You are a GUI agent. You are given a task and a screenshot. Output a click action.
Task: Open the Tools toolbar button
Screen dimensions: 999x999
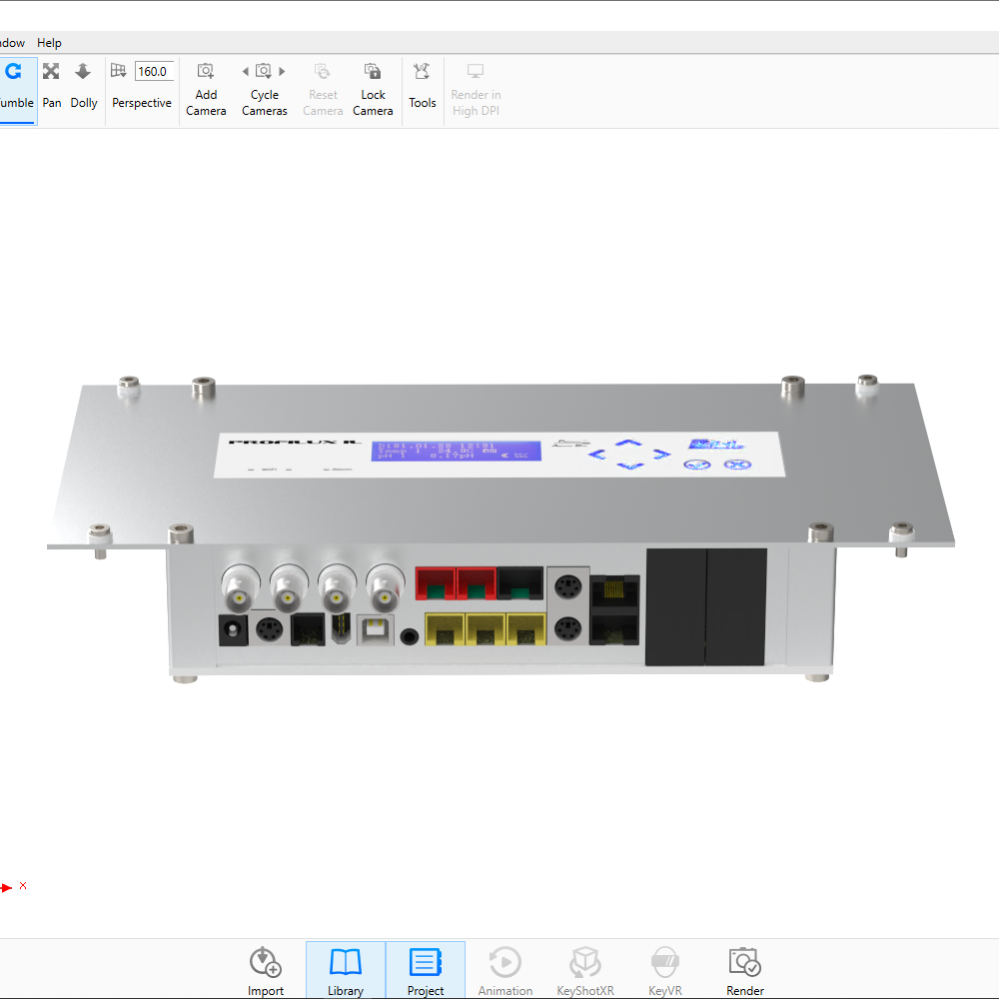[x=422, y=86]
